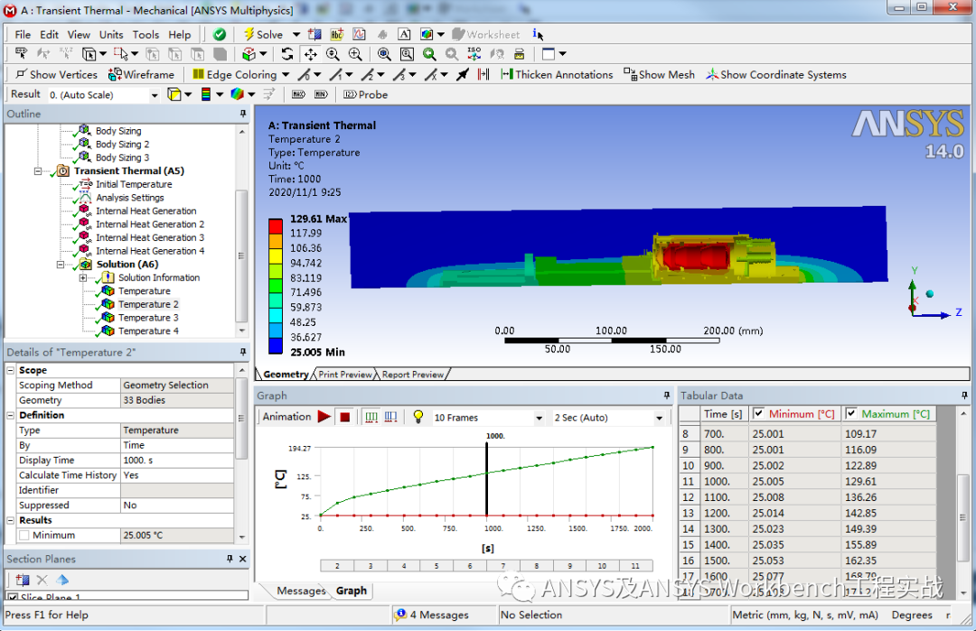
Task: Toggle Thicken Annotations
Action: [x=557, y=75]
